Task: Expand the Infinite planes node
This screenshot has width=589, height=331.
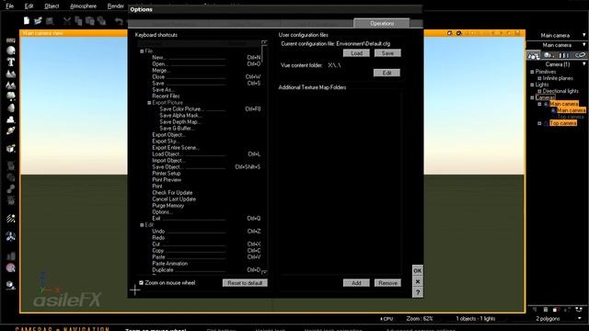Action: point(539,78)
